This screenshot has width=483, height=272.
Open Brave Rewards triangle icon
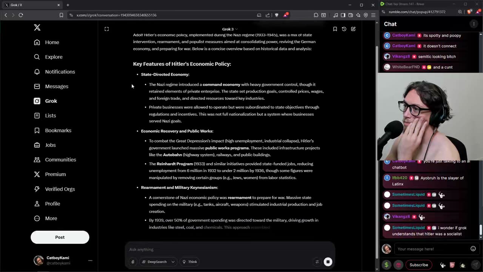coord(286,15)
